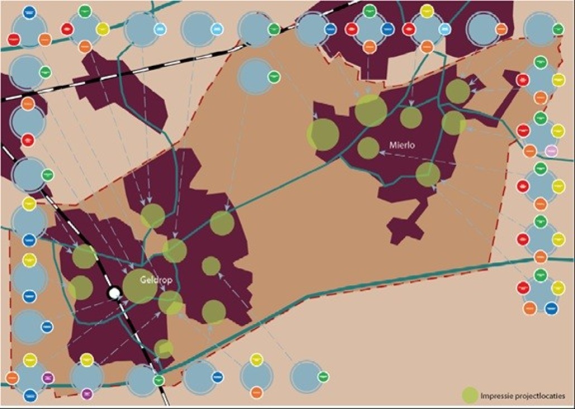This screenshot has height=409, width=575.
Task: Click the pink icon on right edge
Action: [x=551, y=150]
